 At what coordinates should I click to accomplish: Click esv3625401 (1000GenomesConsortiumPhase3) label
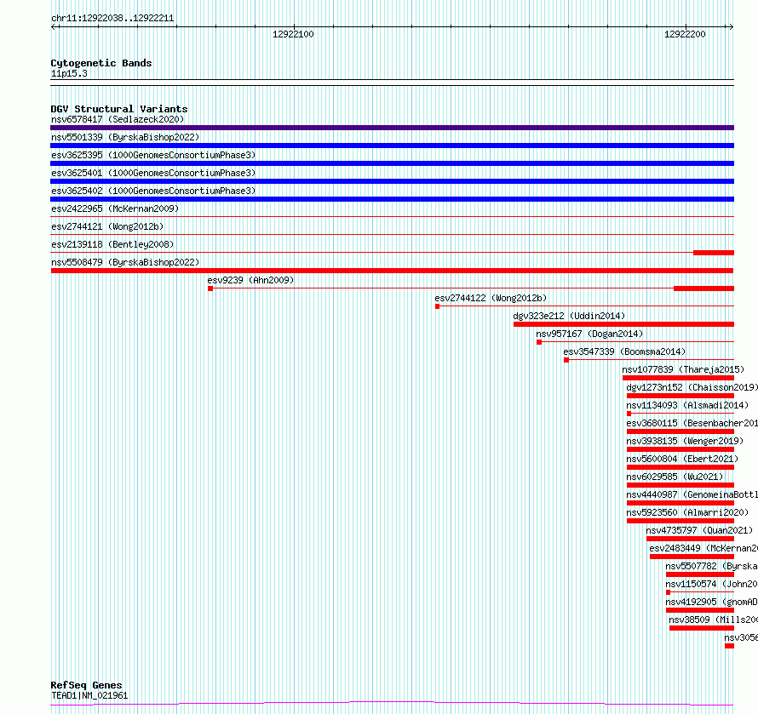point(153,173)
